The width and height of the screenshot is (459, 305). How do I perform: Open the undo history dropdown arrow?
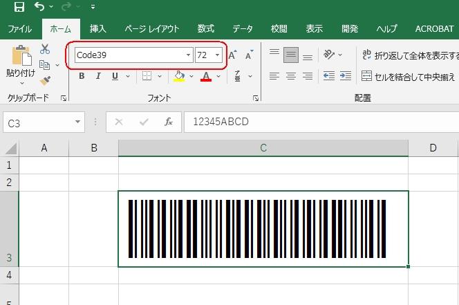pos(51,6)
